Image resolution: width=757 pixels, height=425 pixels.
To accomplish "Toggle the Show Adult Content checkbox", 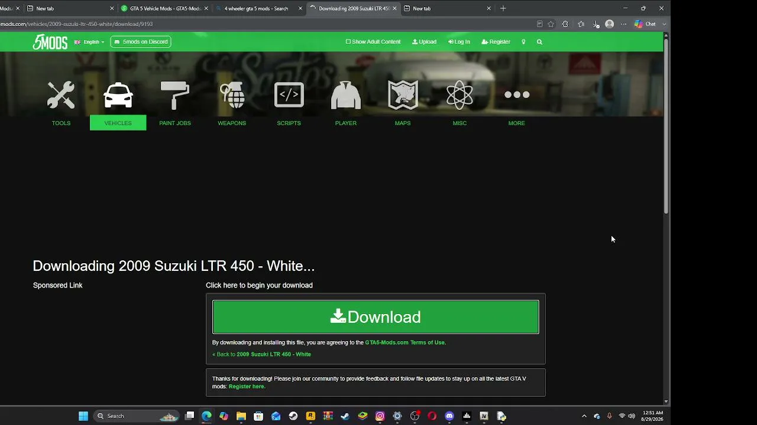I will pyautogui.click(x=348, y=42).
